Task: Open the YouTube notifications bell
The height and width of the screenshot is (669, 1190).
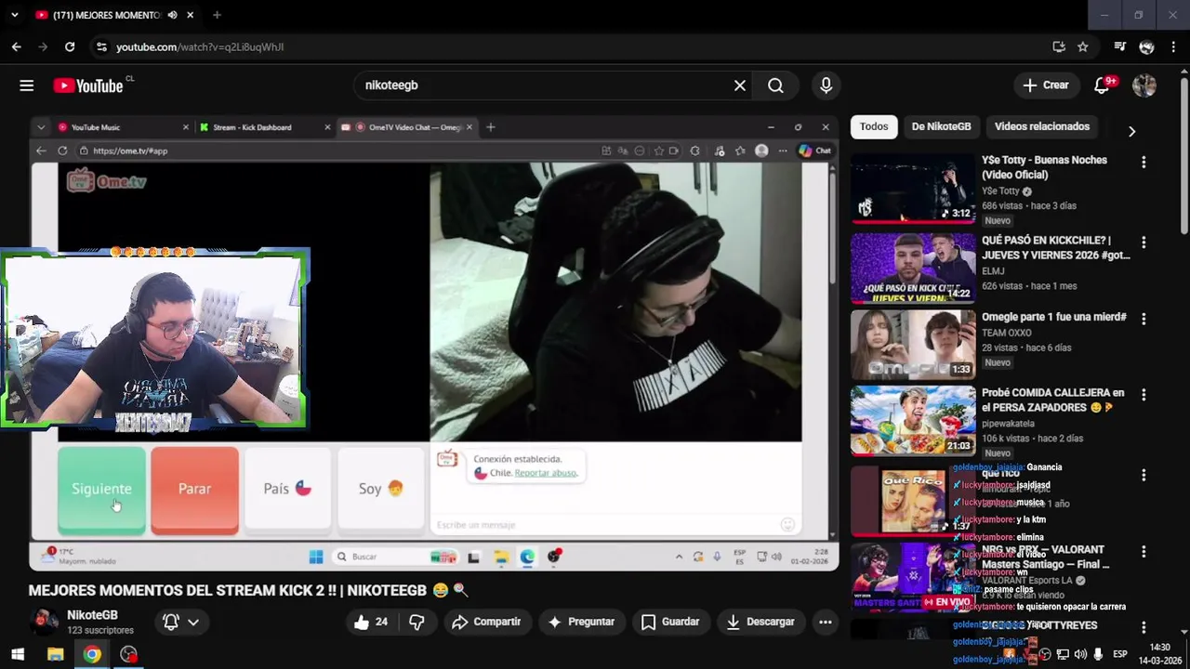Action: [1103, 85]
